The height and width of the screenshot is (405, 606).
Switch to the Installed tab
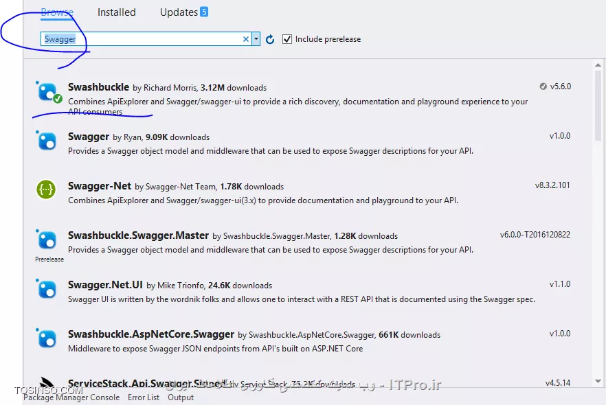[x=117, y=12]
